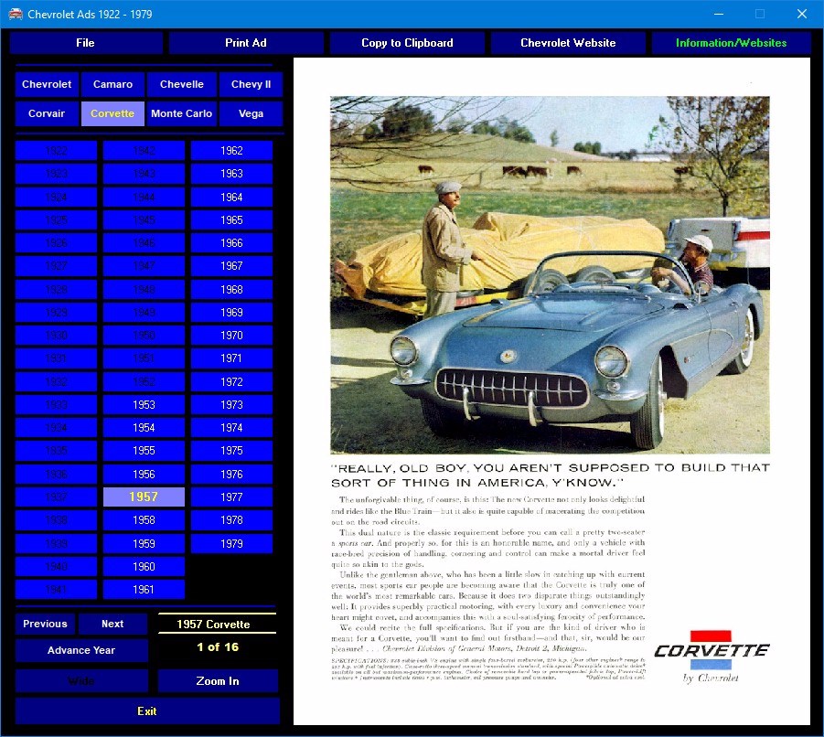Select the Corvair model tab
The height and width of the screenshot is (737, 824).
(x=47, y=114)
